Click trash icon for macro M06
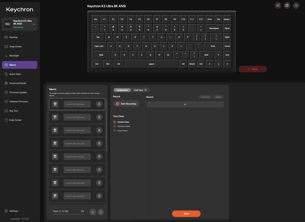 click(99, 183)
